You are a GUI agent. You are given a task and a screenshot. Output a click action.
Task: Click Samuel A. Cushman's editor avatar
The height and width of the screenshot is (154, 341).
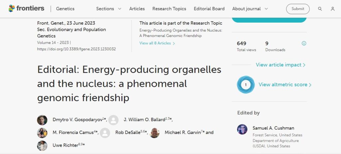click(x=242, y=129)
